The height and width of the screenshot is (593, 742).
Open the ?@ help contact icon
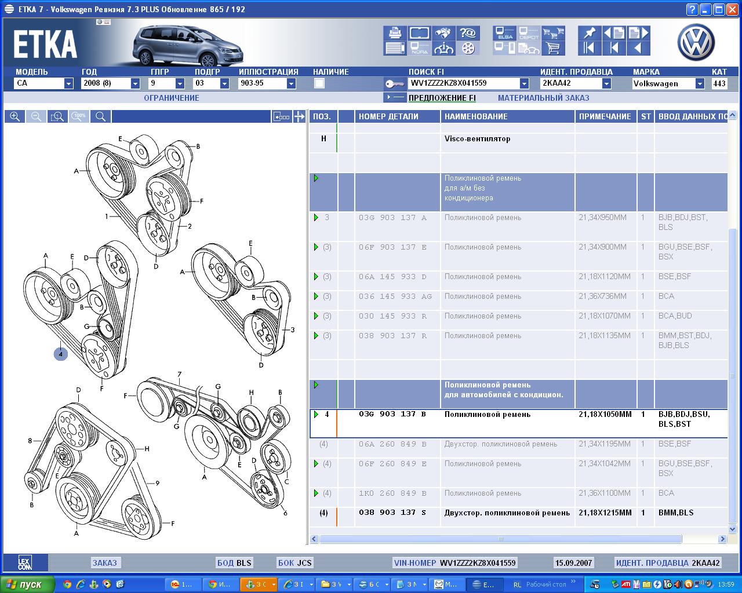[x=468, y=33]
